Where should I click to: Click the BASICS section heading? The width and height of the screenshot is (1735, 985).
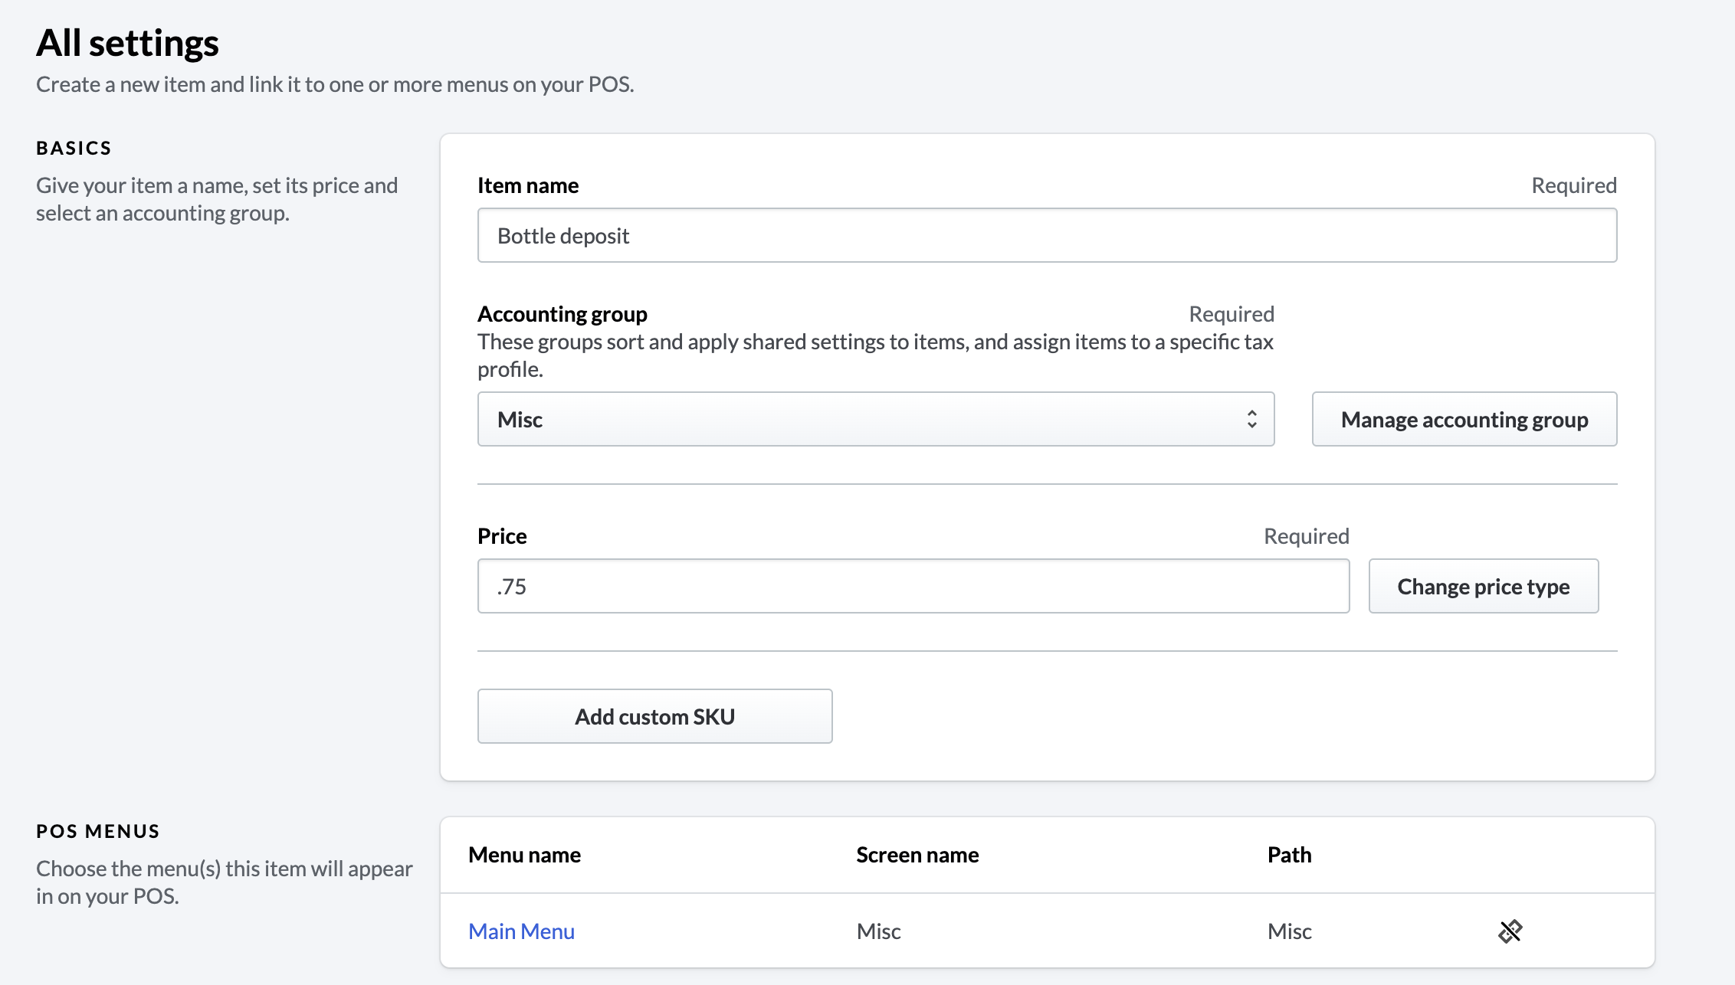pos(74,148)
